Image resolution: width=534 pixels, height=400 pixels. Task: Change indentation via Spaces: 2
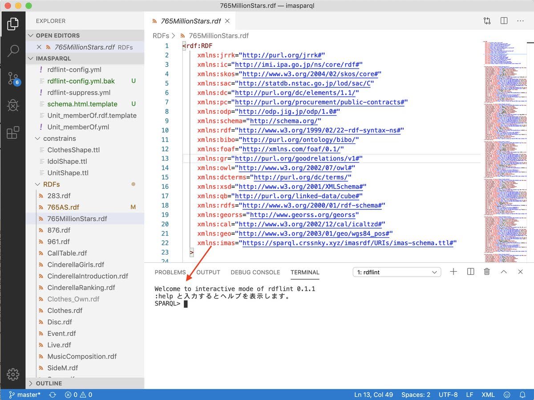(416, 395)
